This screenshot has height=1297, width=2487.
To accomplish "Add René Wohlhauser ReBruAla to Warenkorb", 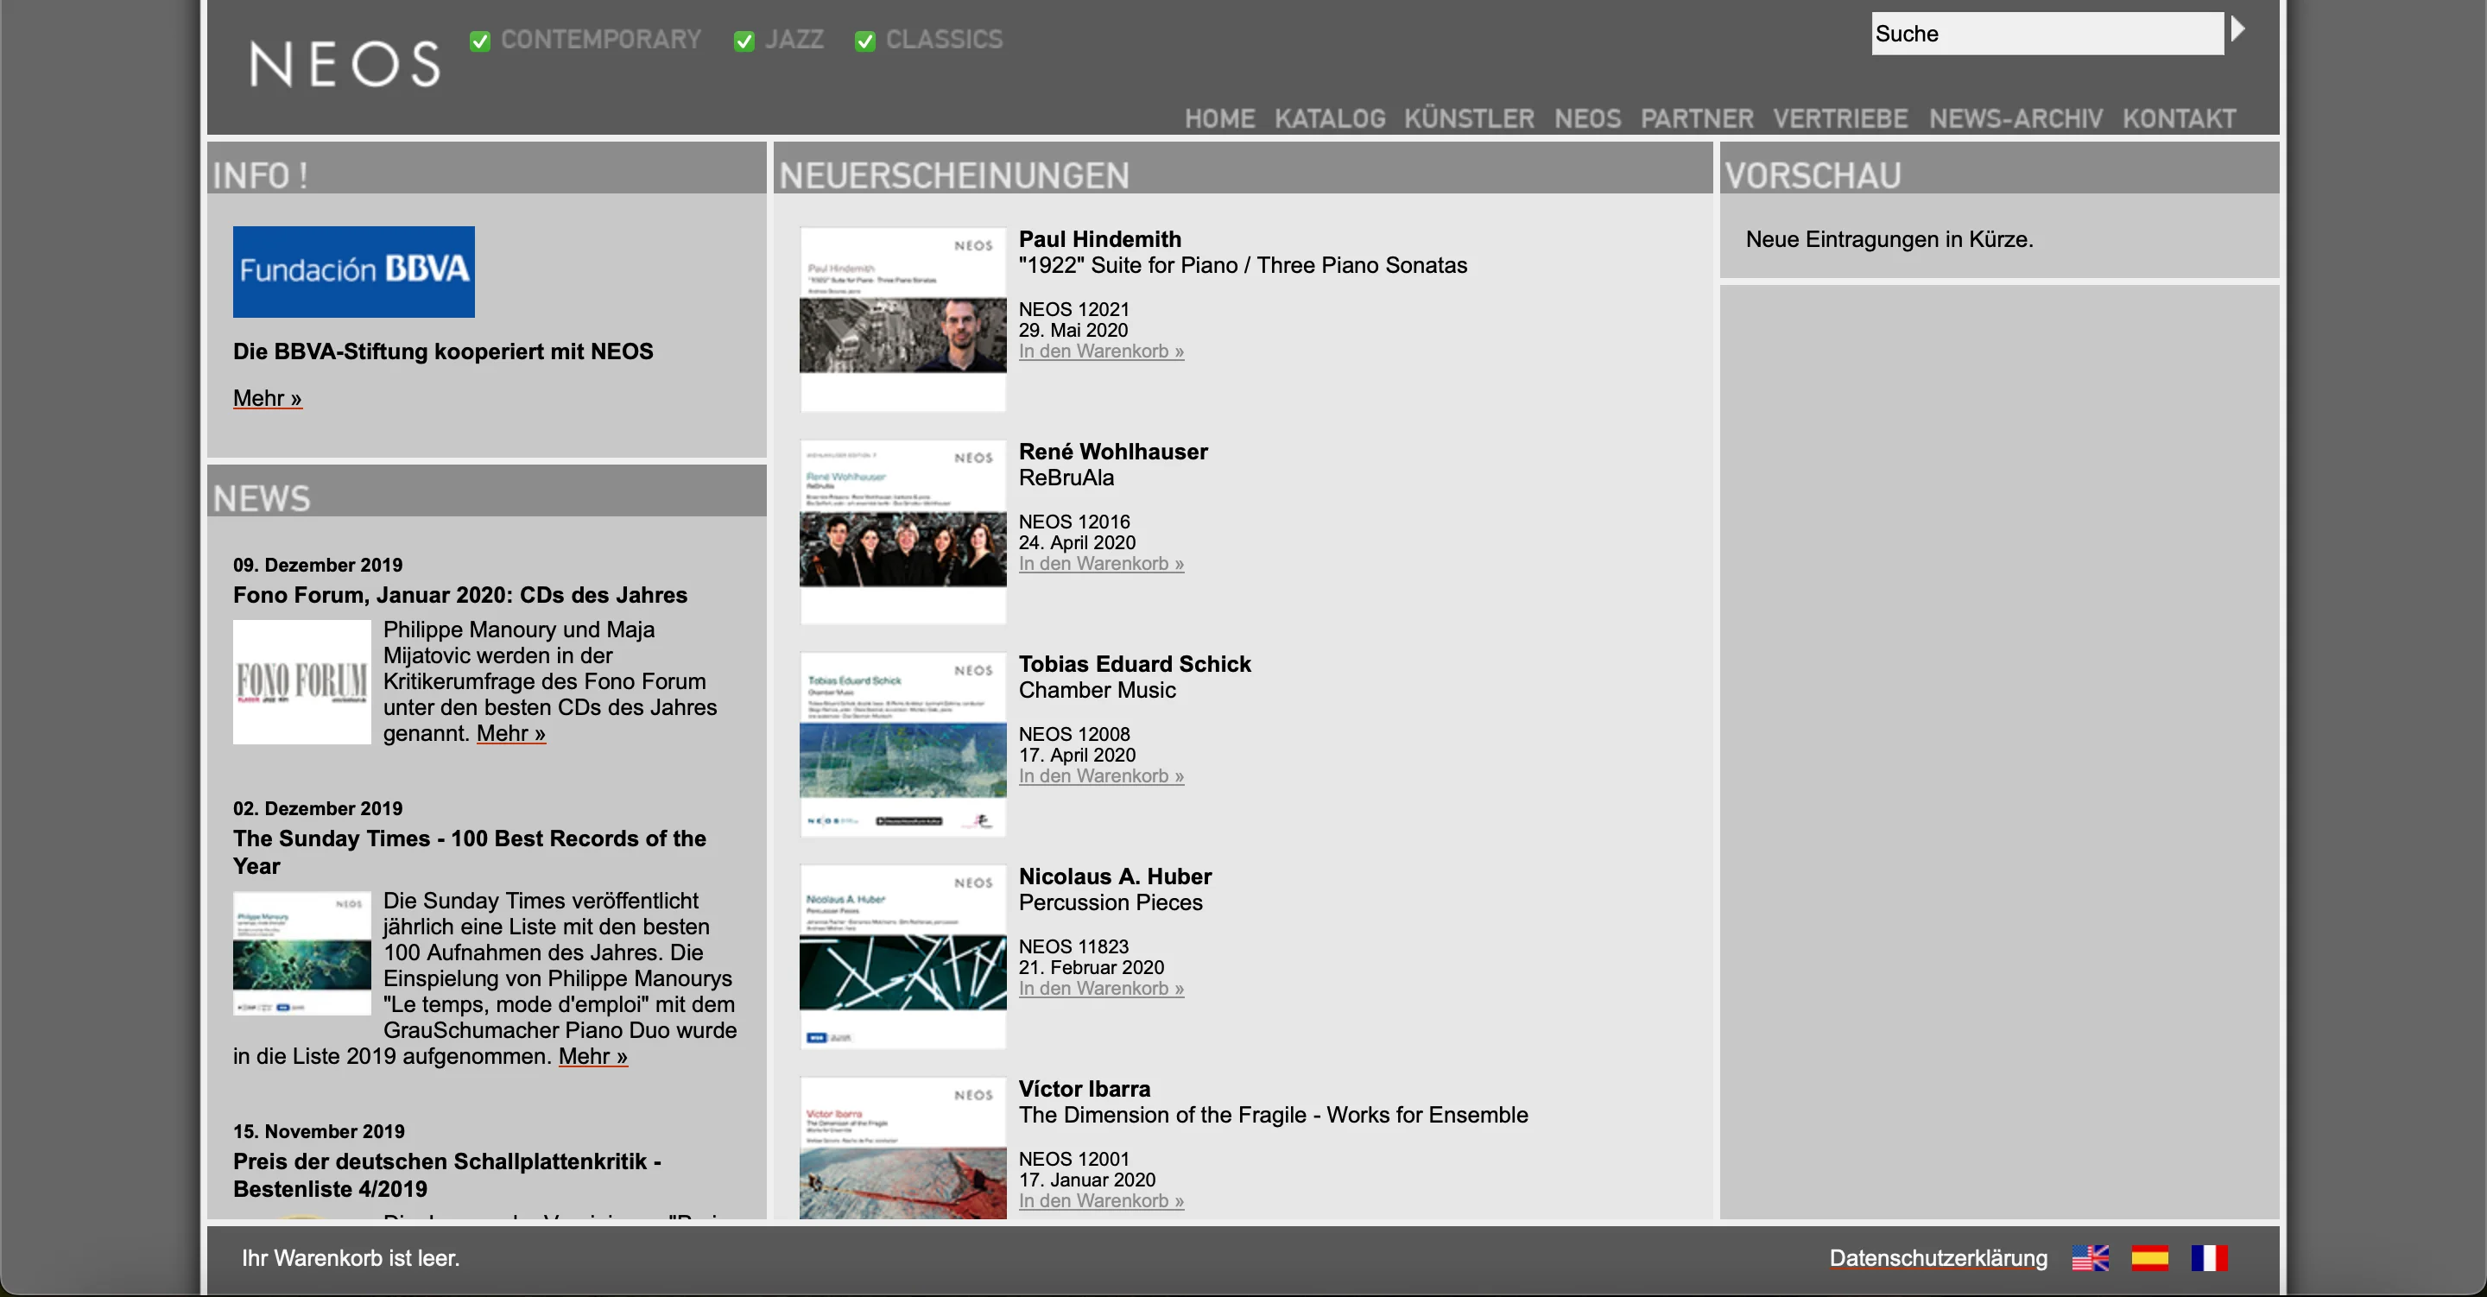I will click(1101, 564).
